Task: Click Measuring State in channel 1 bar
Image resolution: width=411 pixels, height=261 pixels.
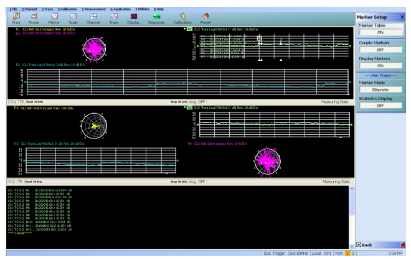Action: click(x=335, y=102)
